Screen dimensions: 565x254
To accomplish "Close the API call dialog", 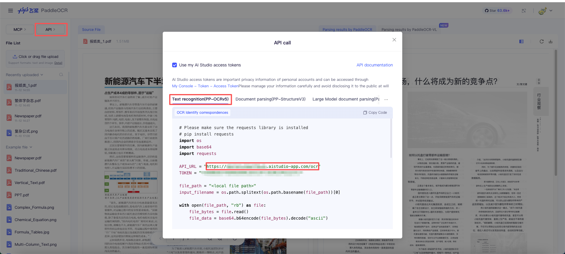I will pos(394,40).
